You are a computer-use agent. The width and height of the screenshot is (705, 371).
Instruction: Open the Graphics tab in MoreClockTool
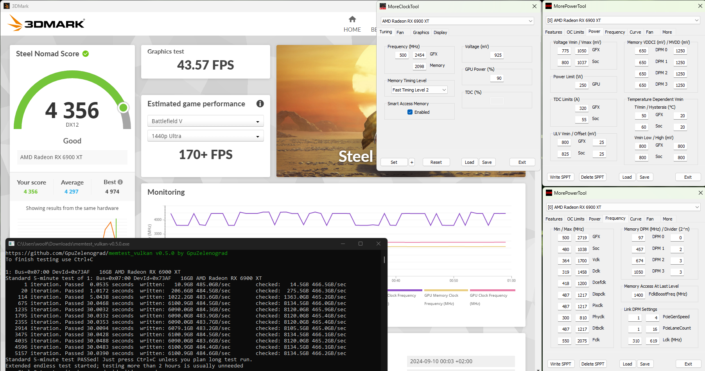coord(421,32)
